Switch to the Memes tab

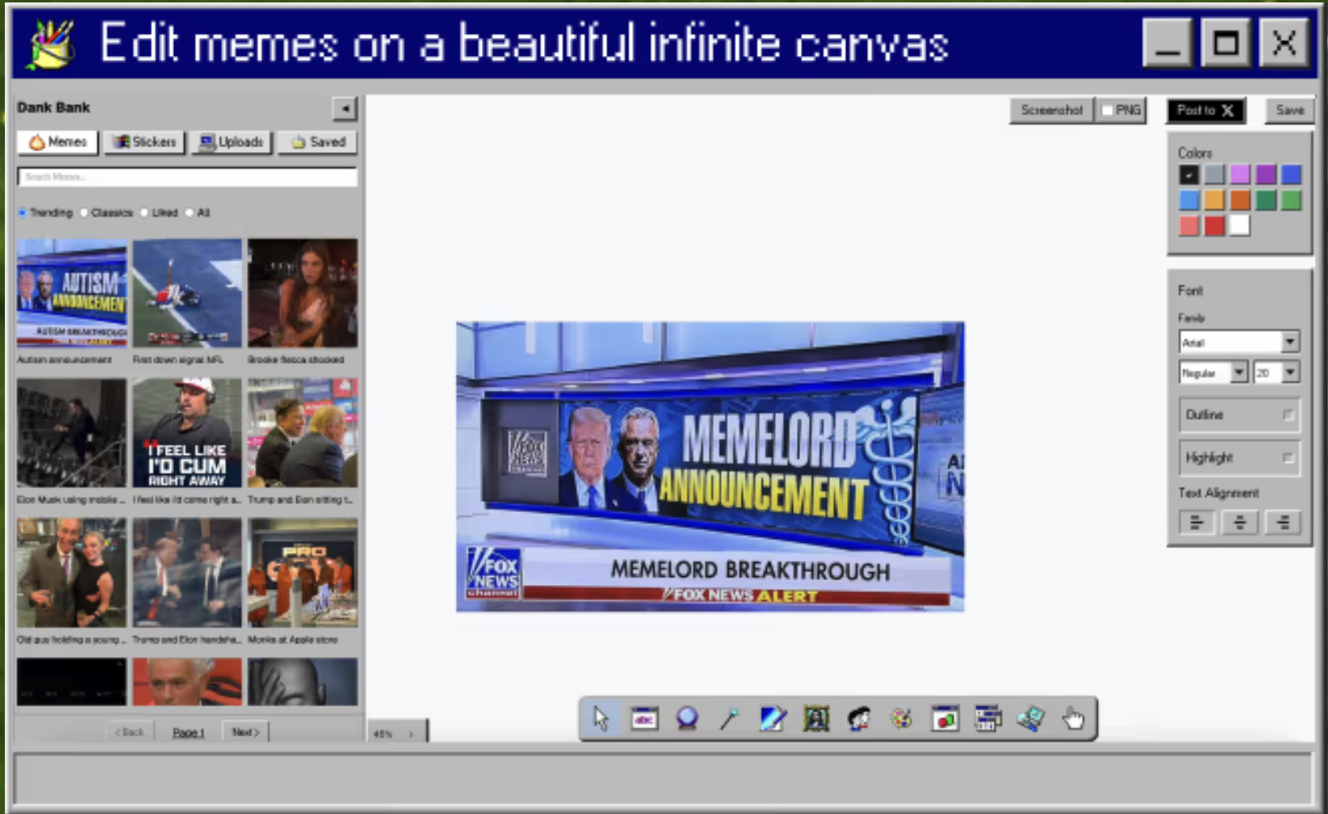coord(57,142)
